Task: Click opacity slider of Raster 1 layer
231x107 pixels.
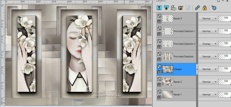Action: (225, 95)
